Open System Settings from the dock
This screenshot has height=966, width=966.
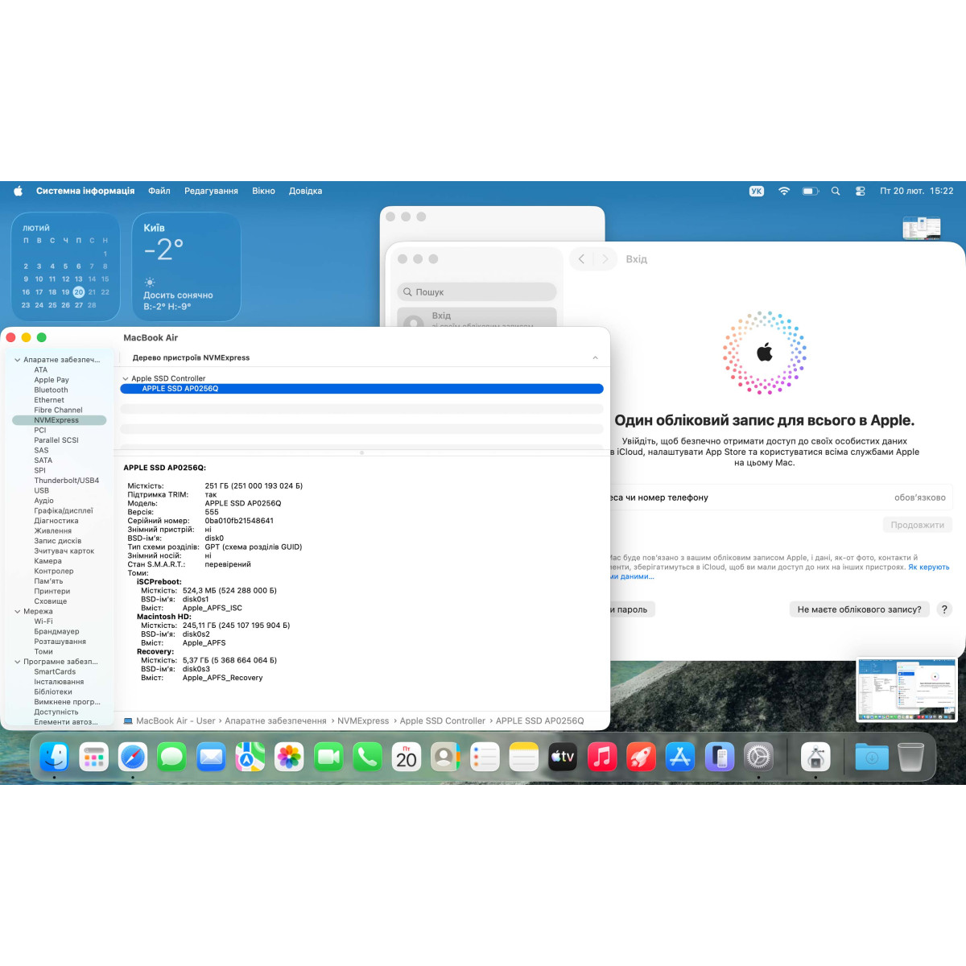pyautogui.click(x=758, y=757)
